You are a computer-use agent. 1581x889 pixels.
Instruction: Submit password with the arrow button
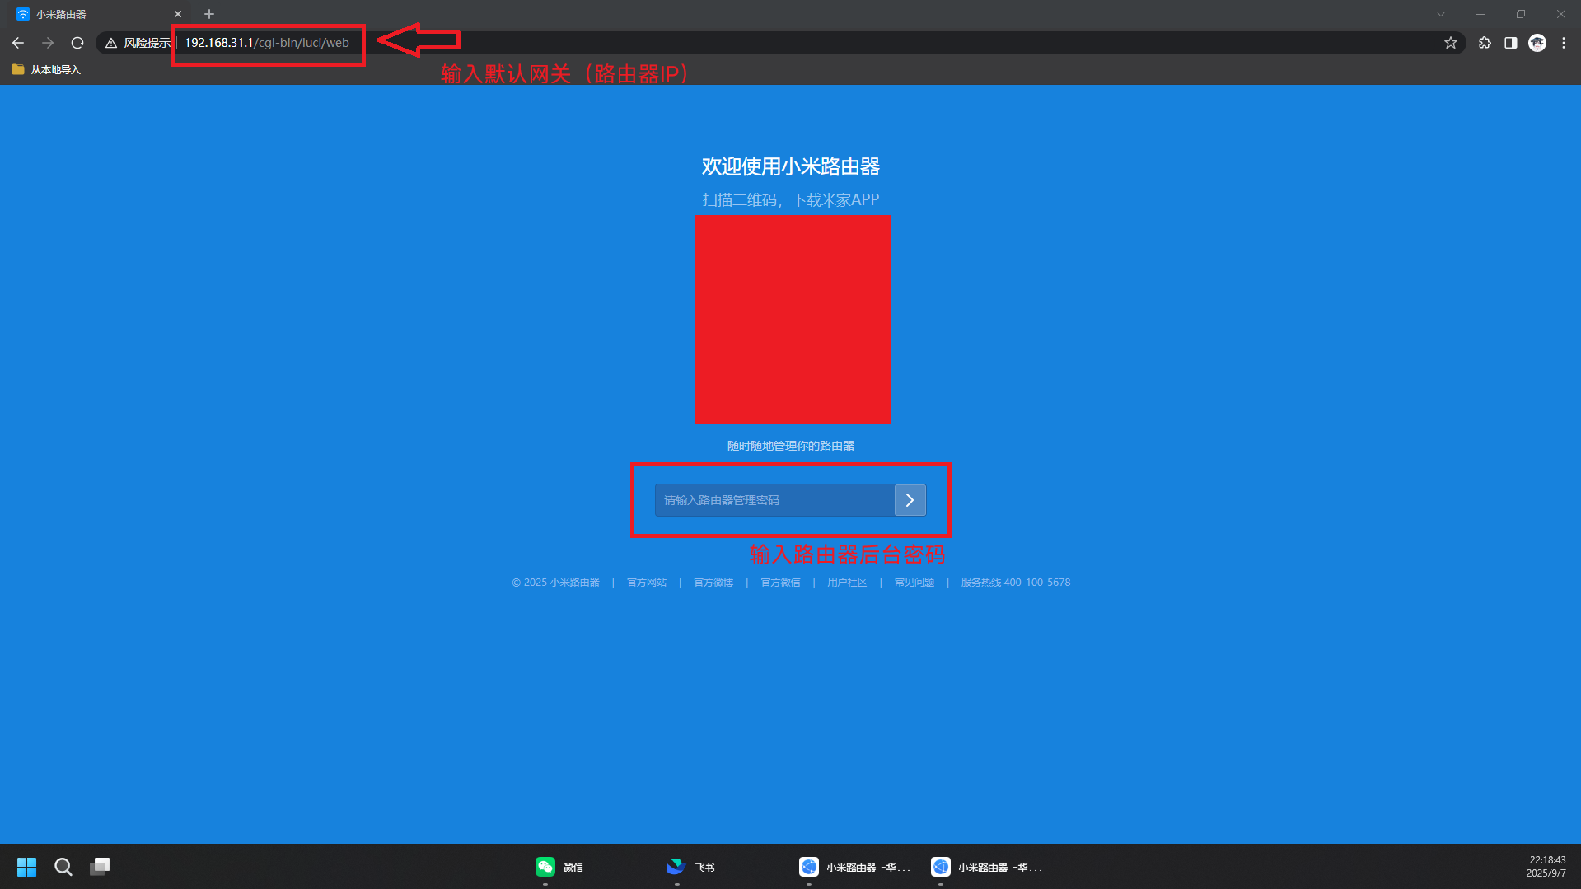coord(910,500)
